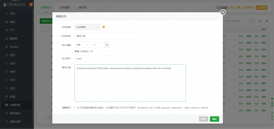The height and width of the screenshot is (129, 274).
Task: Close the 编辑任务 dialog with X icon
Action: [223, 12]
